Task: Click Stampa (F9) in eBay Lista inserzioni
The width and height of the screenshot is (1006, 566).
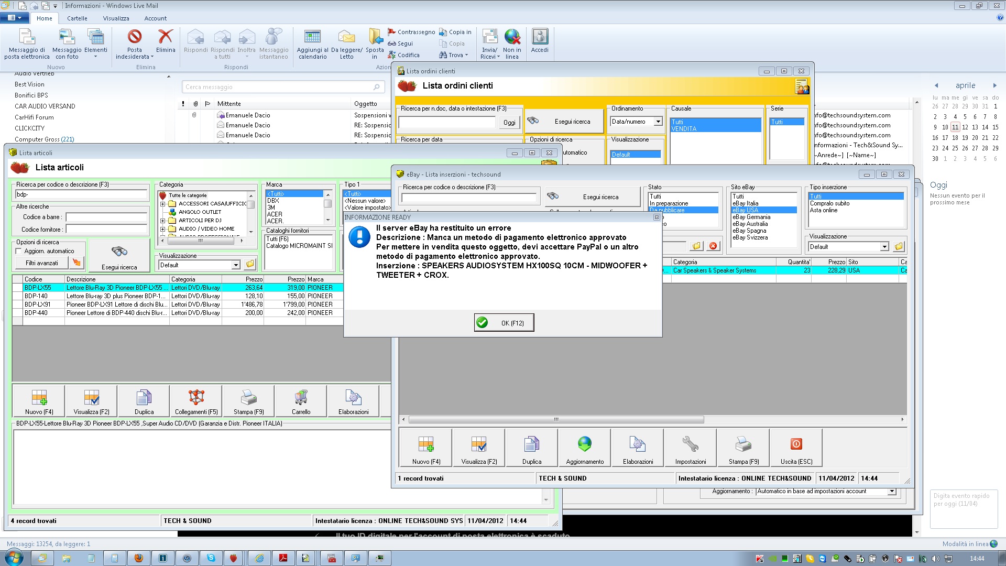Action: click(x=743, y=448)
